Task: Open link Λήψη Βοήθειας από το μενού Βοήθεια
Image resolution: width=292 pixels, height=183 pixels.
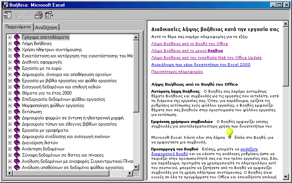Action: click(187, 51)
